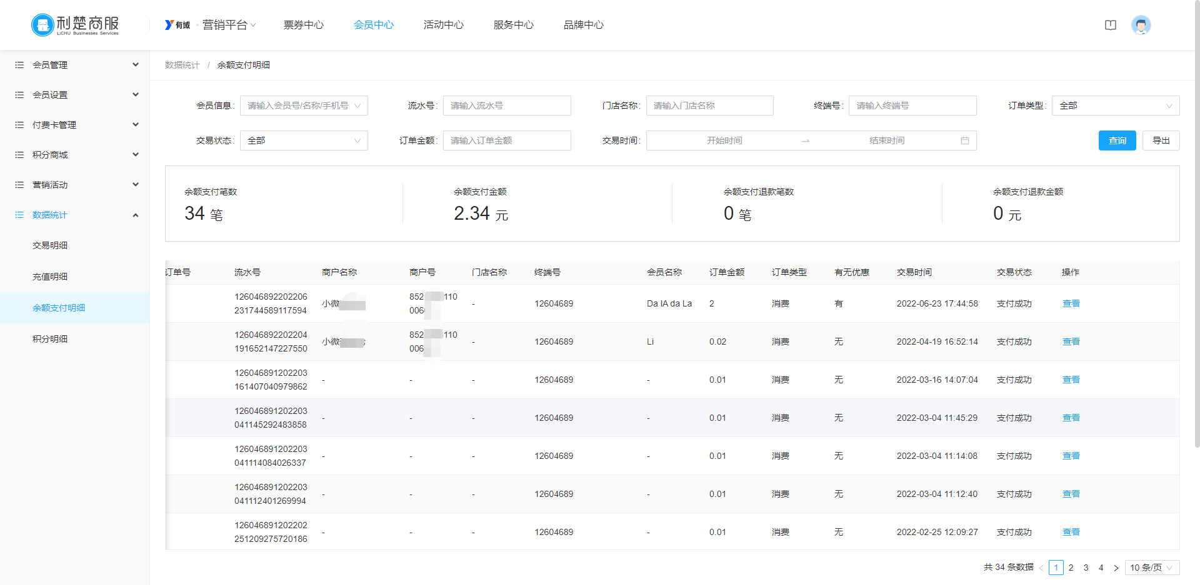Select 余额支付明细 in the sidebar
Image resolution: width=1200 pixels, height=585 pixels.
click(x=75, y=308)
